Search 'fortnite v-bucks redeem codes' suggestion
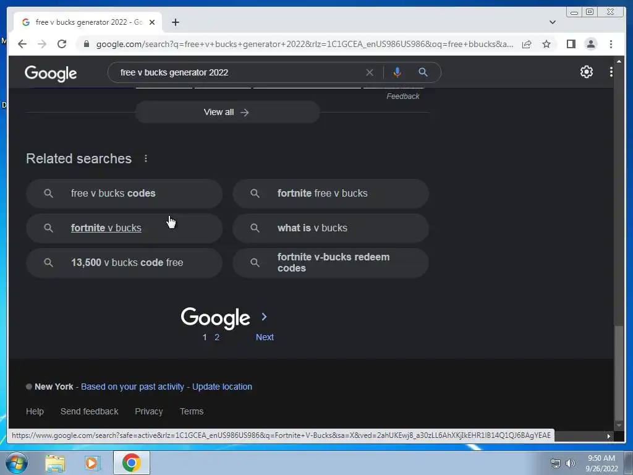Screen dimensions: 633x475 [x=330, y=263]
